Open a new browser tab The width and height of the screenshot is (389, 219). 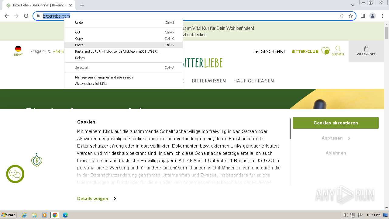(x=82, y=5)
